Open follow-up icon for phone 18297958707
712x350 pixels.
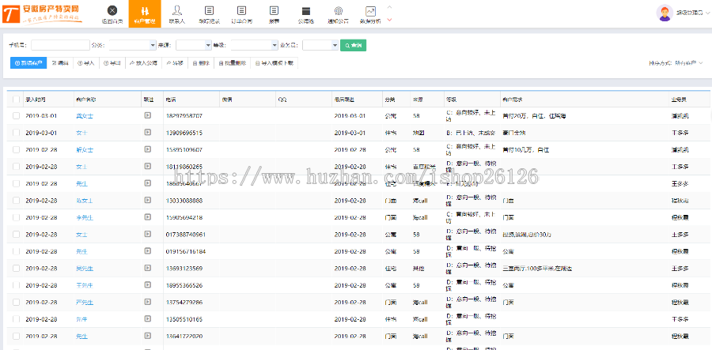click(148, 115)
